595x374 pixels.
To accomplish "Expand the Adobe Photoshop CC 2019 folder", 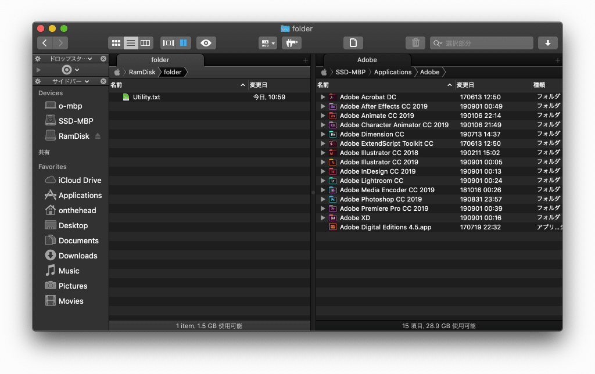I will tap(322, 199).
